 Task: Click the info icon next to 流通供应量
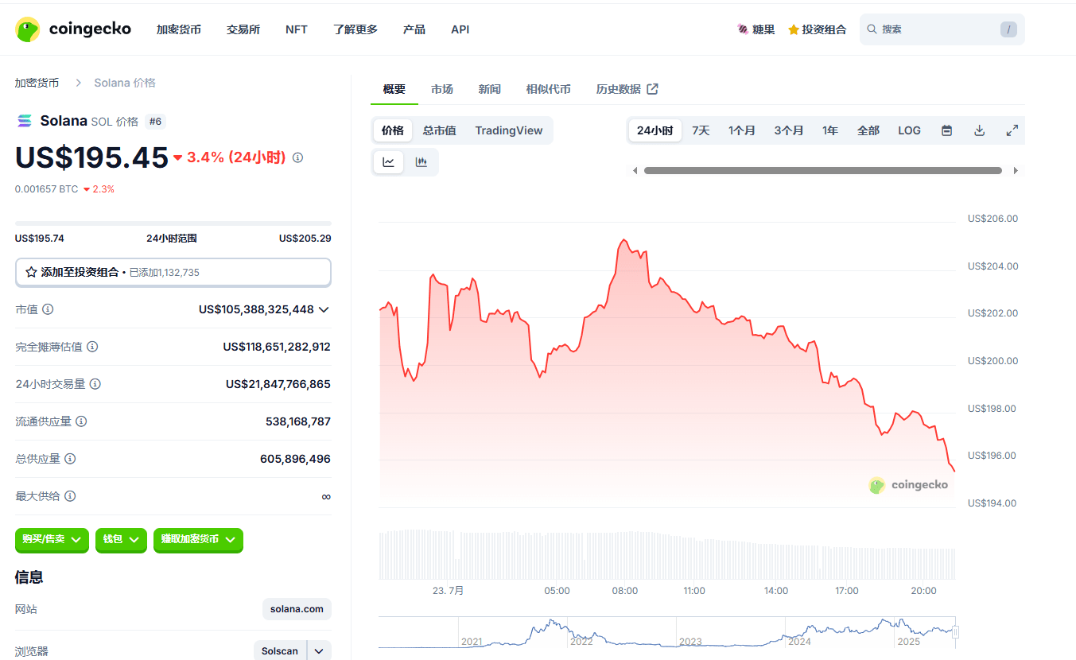click(81, 421)
